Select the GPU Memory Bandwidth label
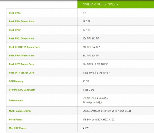The width and height of the screenshot is (154, 133). click(x=22, y=90)
